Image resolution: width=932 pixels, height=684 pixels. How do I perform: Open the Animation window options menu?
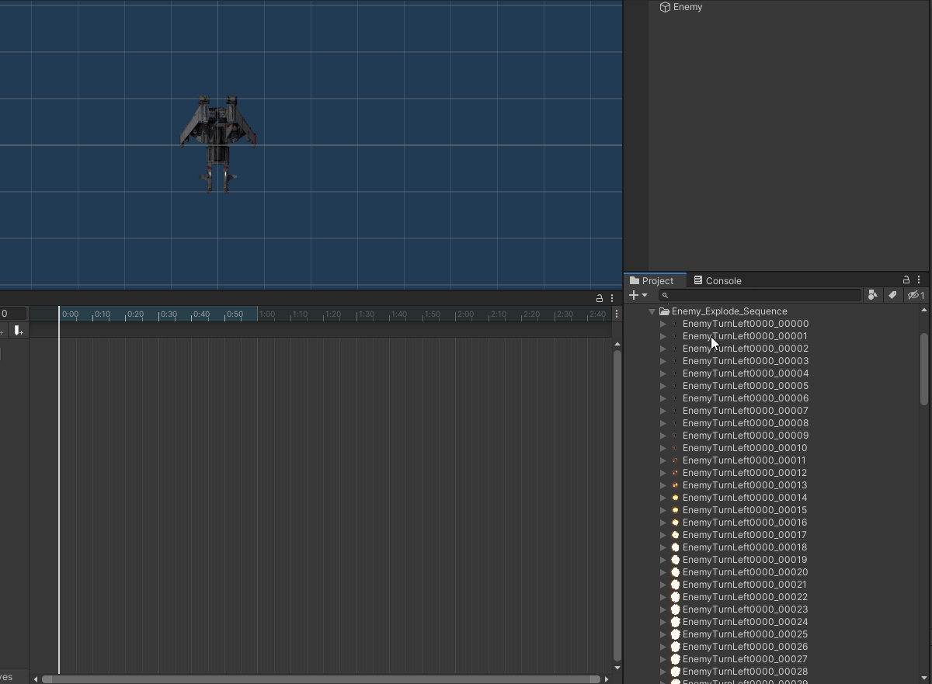tap(611, 298)
